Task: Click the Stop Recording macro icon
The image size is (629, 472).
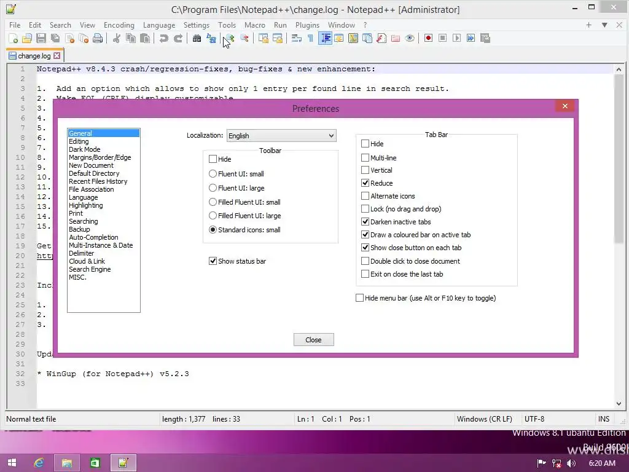Action: click(x=442, y=38)
